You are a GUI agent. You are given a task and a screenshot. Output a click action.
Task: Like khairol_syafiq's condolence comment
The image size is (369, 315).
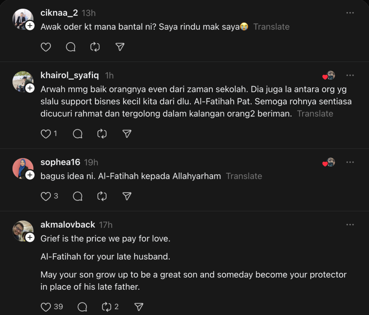pyautogui.click(x=46, y=134)
